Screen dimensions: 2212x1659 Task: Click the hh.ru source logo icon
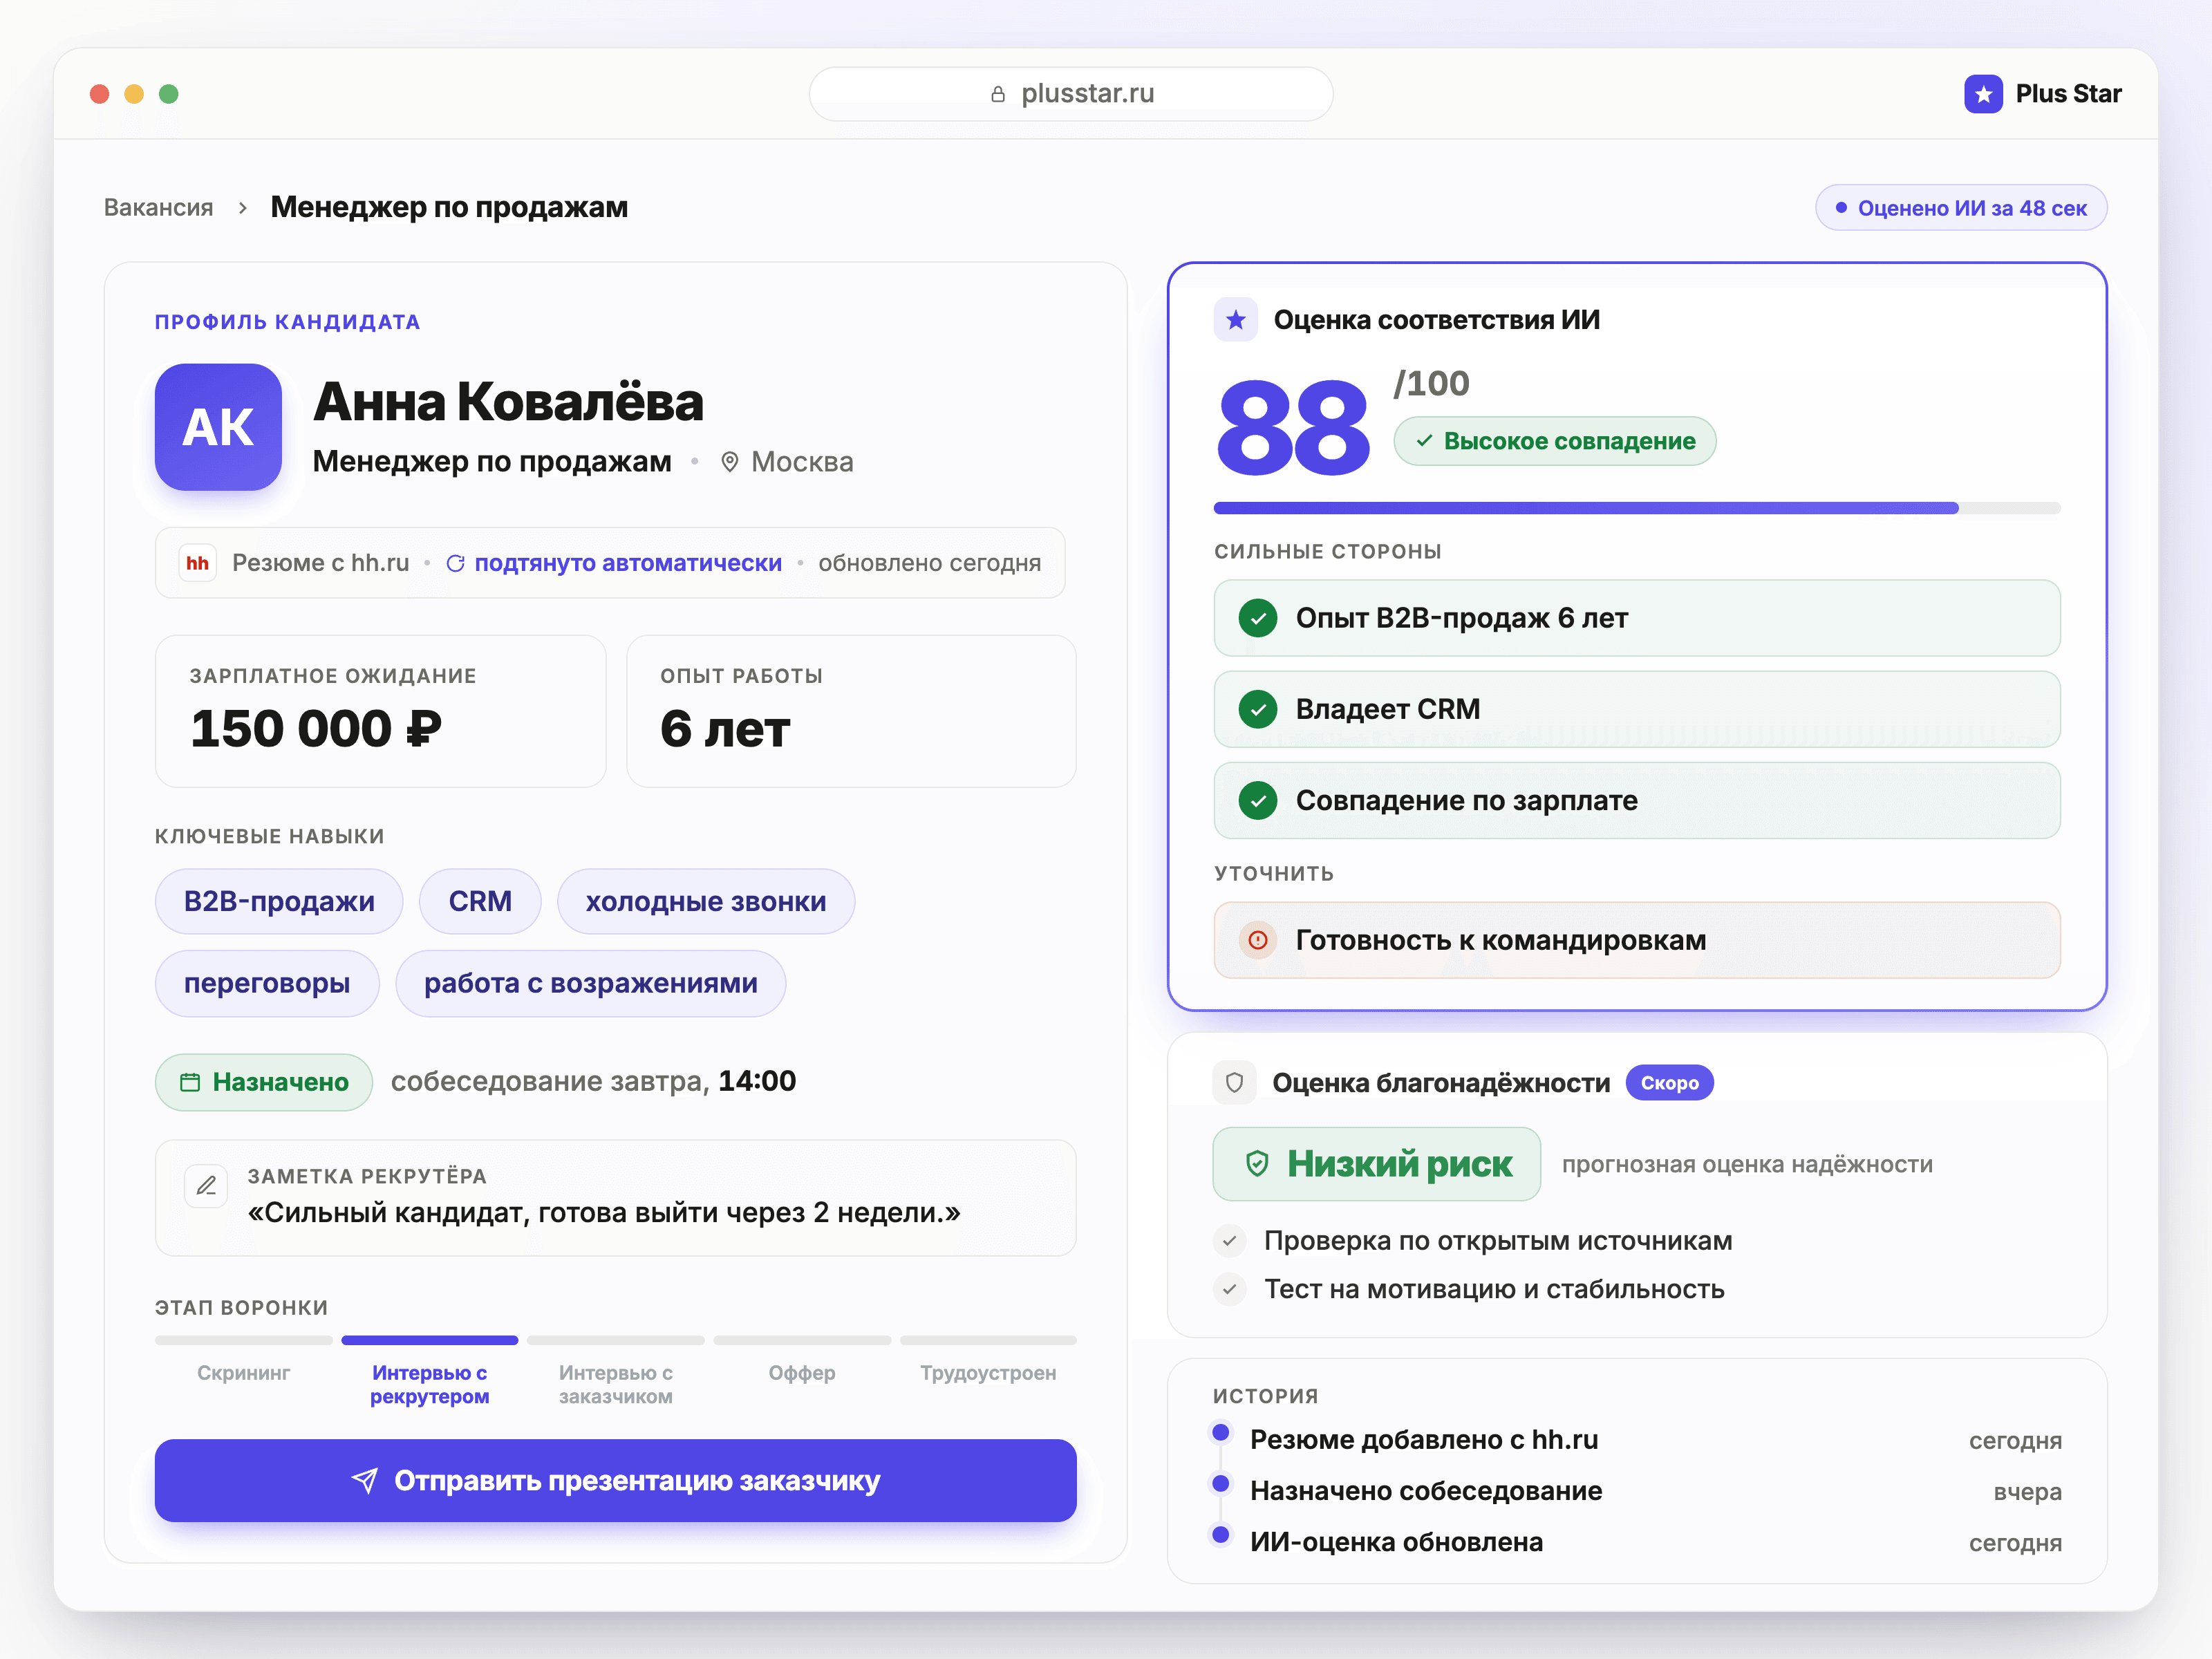click(198, 563)
